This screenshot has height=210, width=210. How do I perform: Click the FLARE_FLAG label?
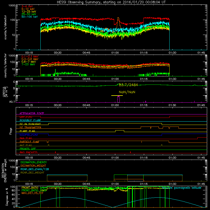[27, 131]
